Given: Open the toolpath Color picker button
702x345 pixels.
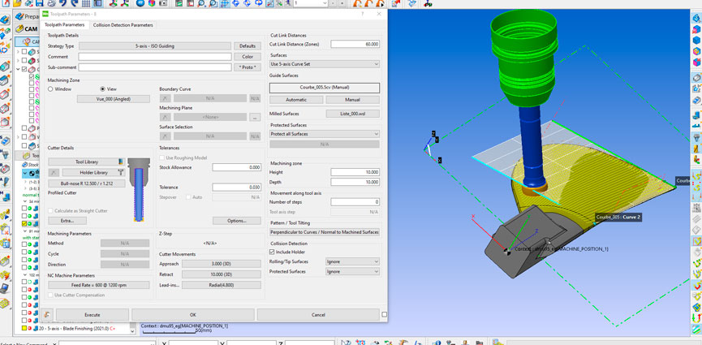Looking at the screenshot, I should (x=248, y=57).
